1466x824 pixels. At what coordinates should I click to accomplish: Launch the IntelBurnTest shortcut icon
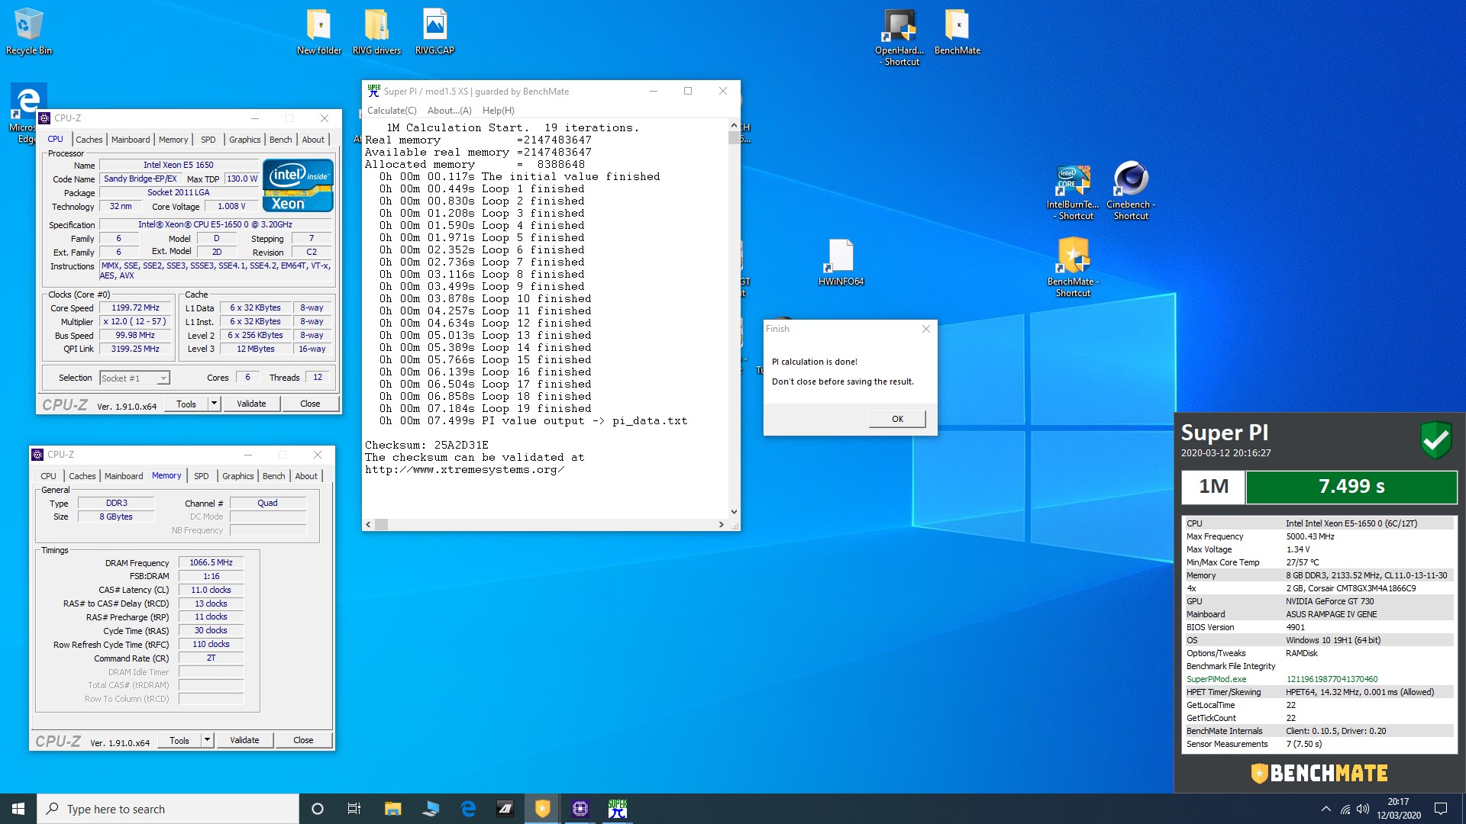(1073, 192)
